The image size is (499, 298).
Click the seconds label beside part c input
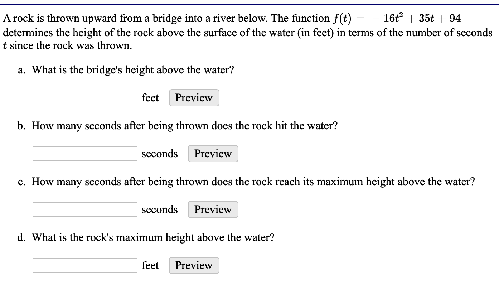(x=160, y=209)
